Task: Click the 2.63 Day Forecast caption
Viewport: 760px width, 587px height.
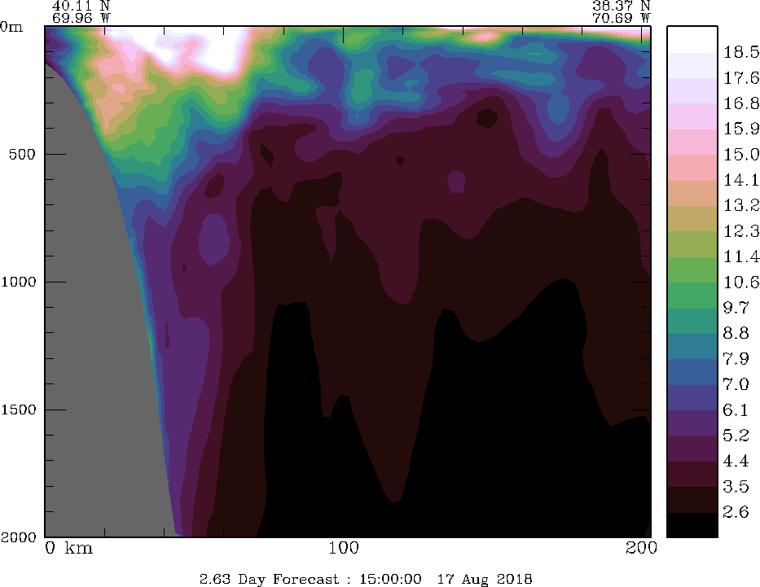Action: [270, 579]
